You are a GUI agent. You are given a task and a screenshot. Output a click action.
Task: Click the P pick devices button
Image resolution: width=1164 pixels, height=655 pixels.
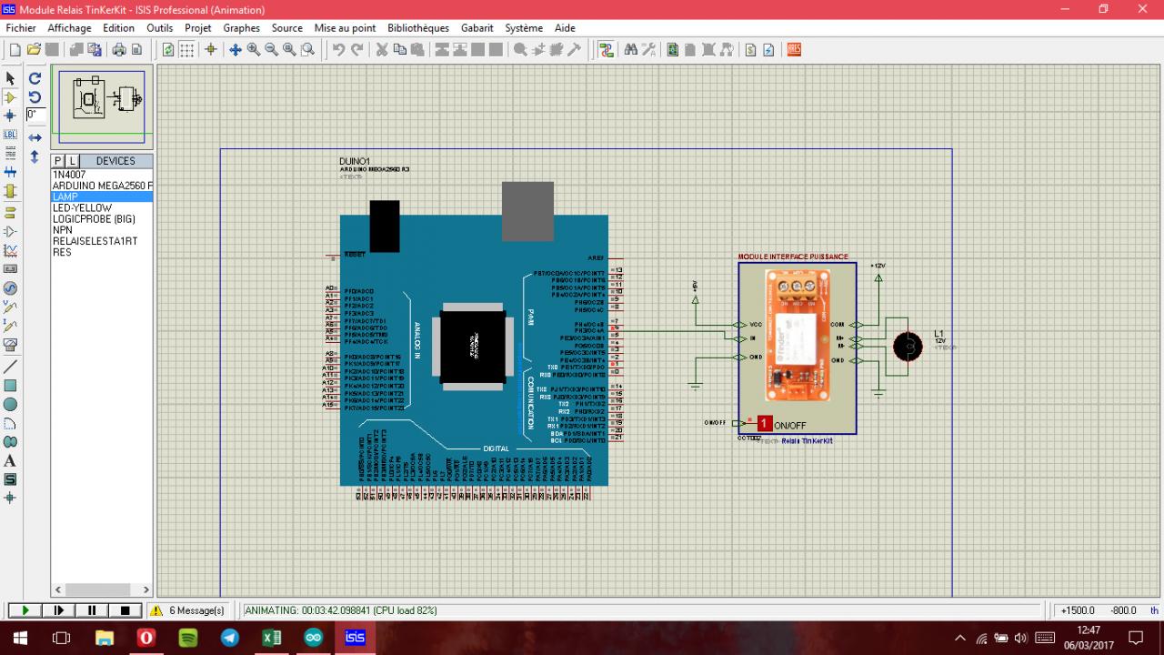58,161
